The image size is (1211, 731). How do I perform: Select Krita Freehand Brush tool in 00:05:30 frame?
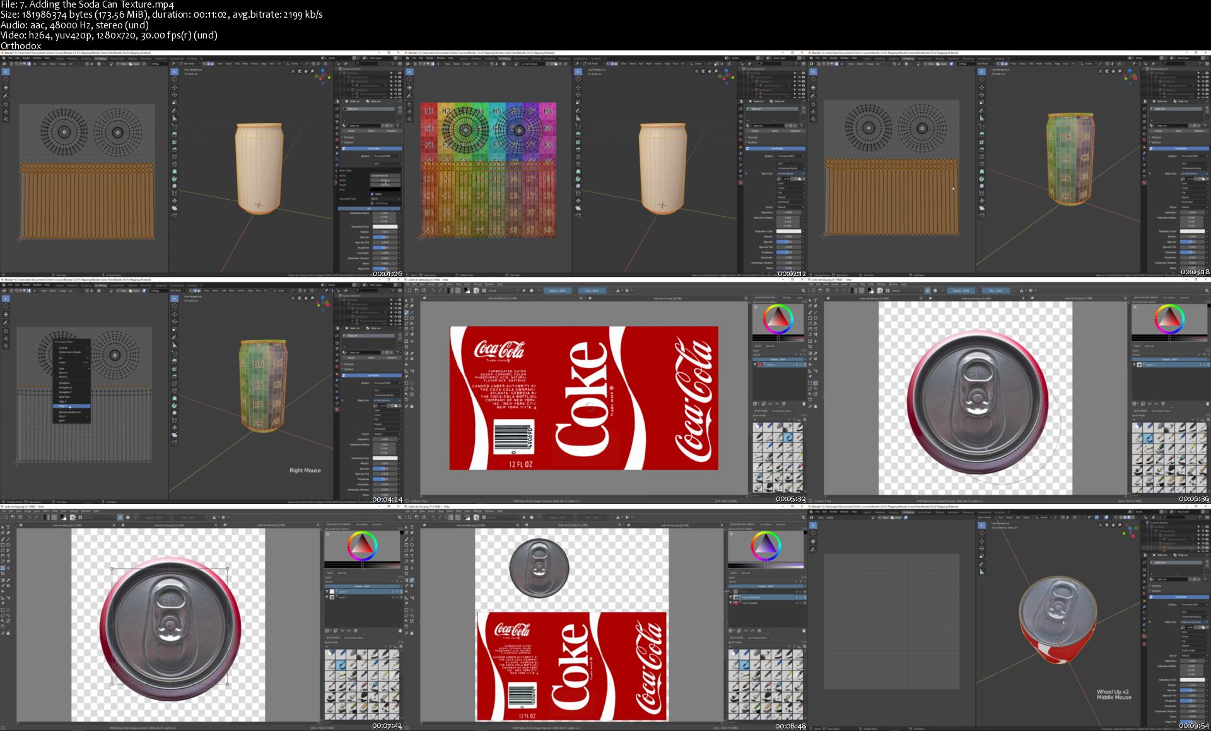(406, 313)
